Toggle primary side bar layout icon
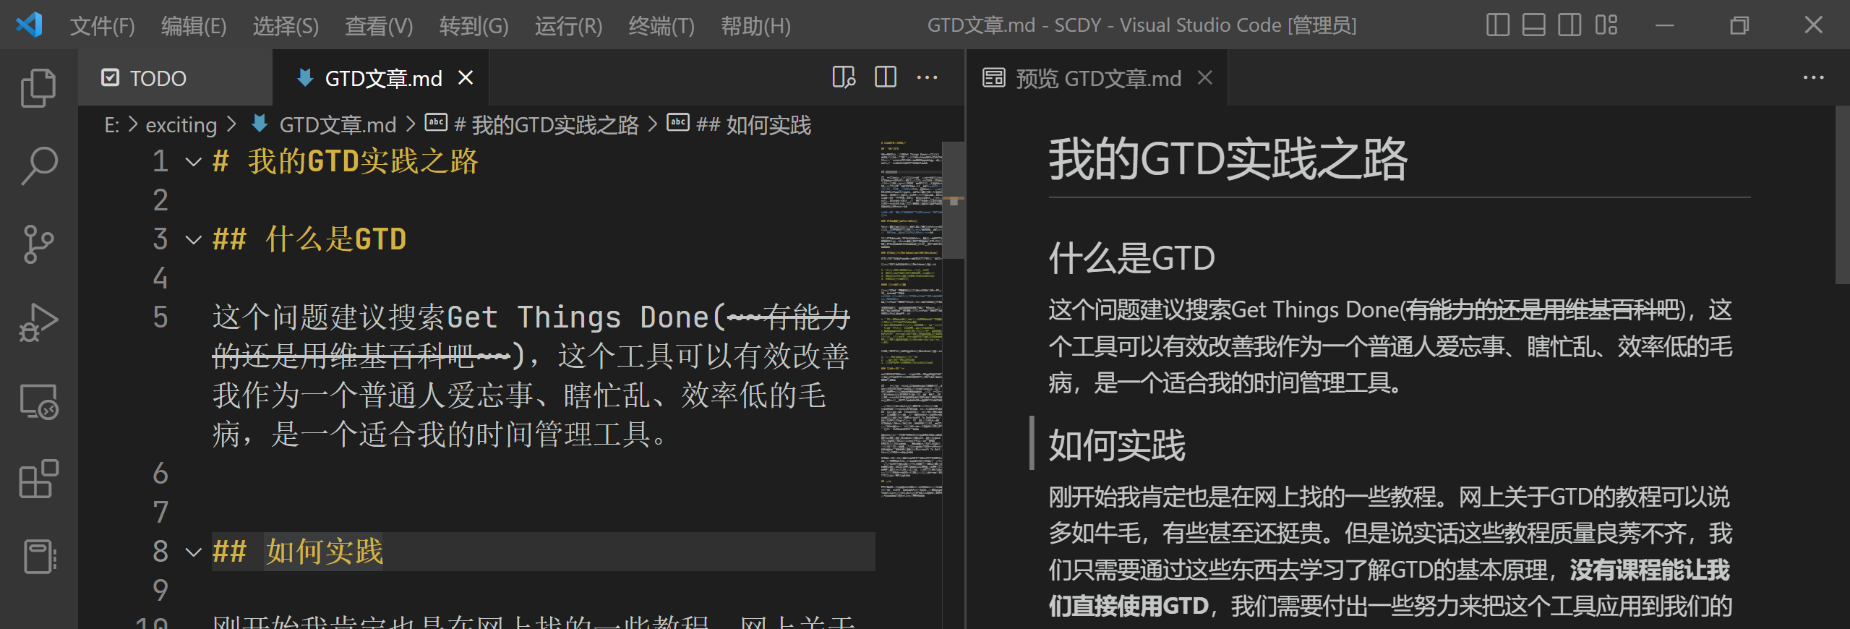This screenshot has height=629, width=1850. 1498,25
